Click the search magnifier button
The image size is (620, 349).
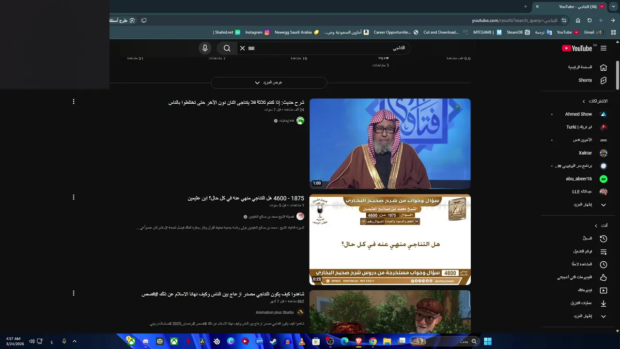[x=227, y=48]
